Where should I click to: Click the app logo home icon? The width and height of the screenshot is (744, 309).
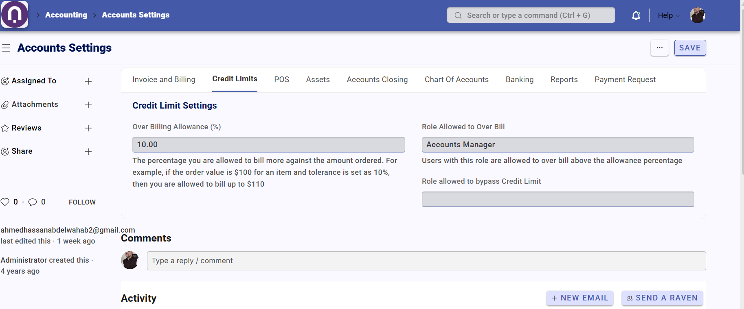pos(15,15)
